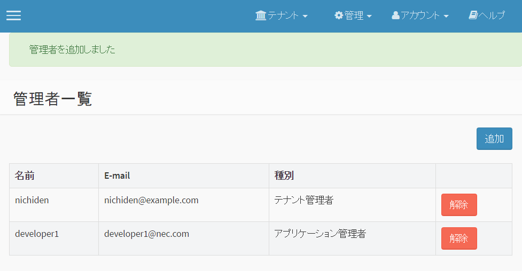Click the management gear icon

(339, 15)
